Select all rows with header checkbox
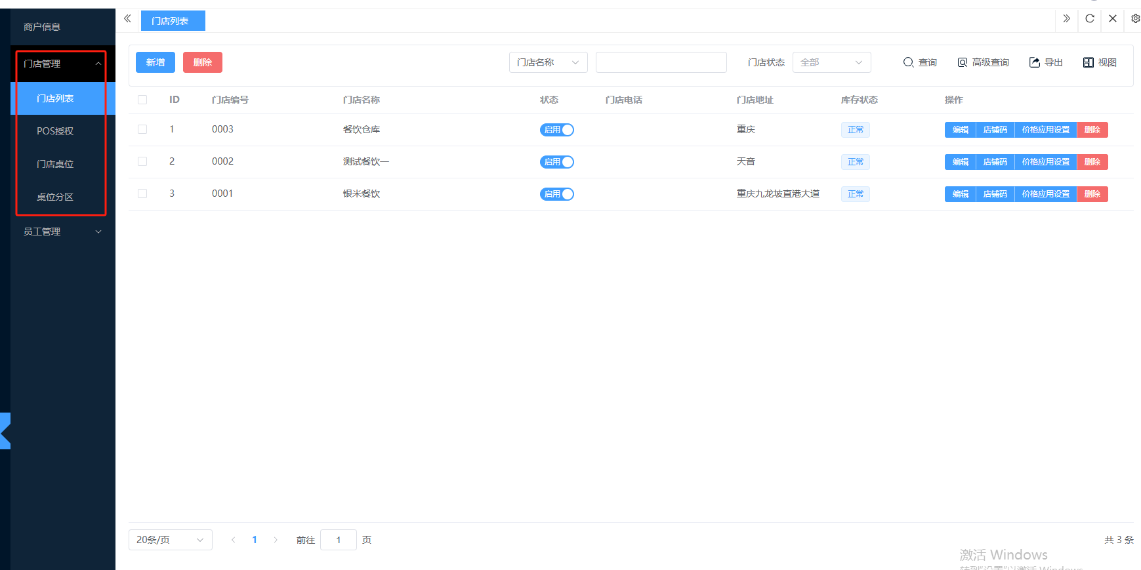This screenshot has height=570, width=1141. [142, 100]
